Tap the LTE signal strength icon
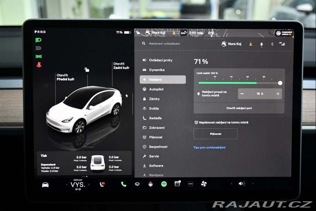Viewport: 316px width, 211px height. click(x=282, y=44)
